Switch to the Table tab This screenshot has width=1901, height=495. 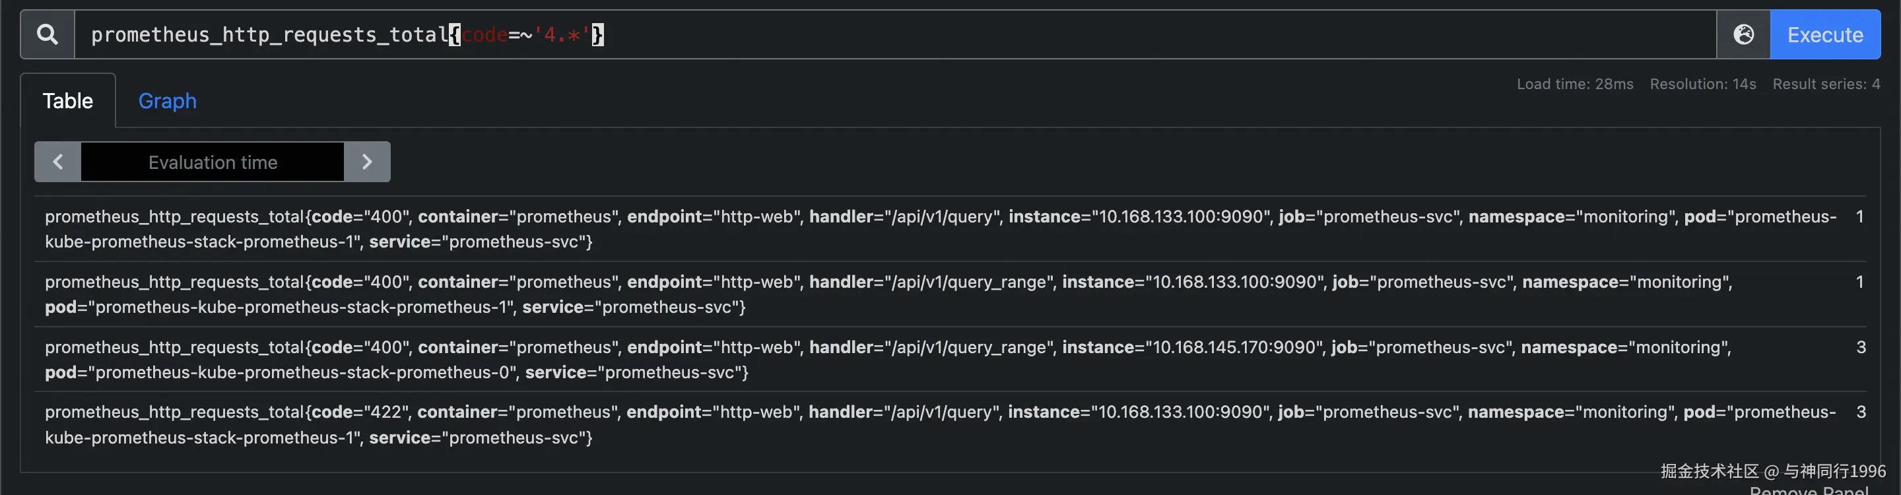(x=68, y=101)
